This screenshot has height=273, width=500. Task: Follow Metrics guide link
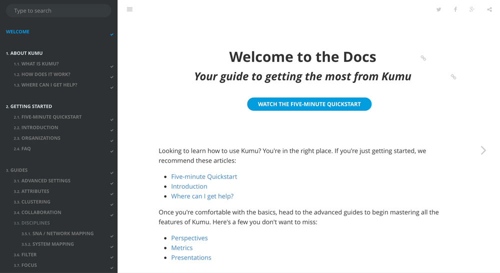(182, 248)
